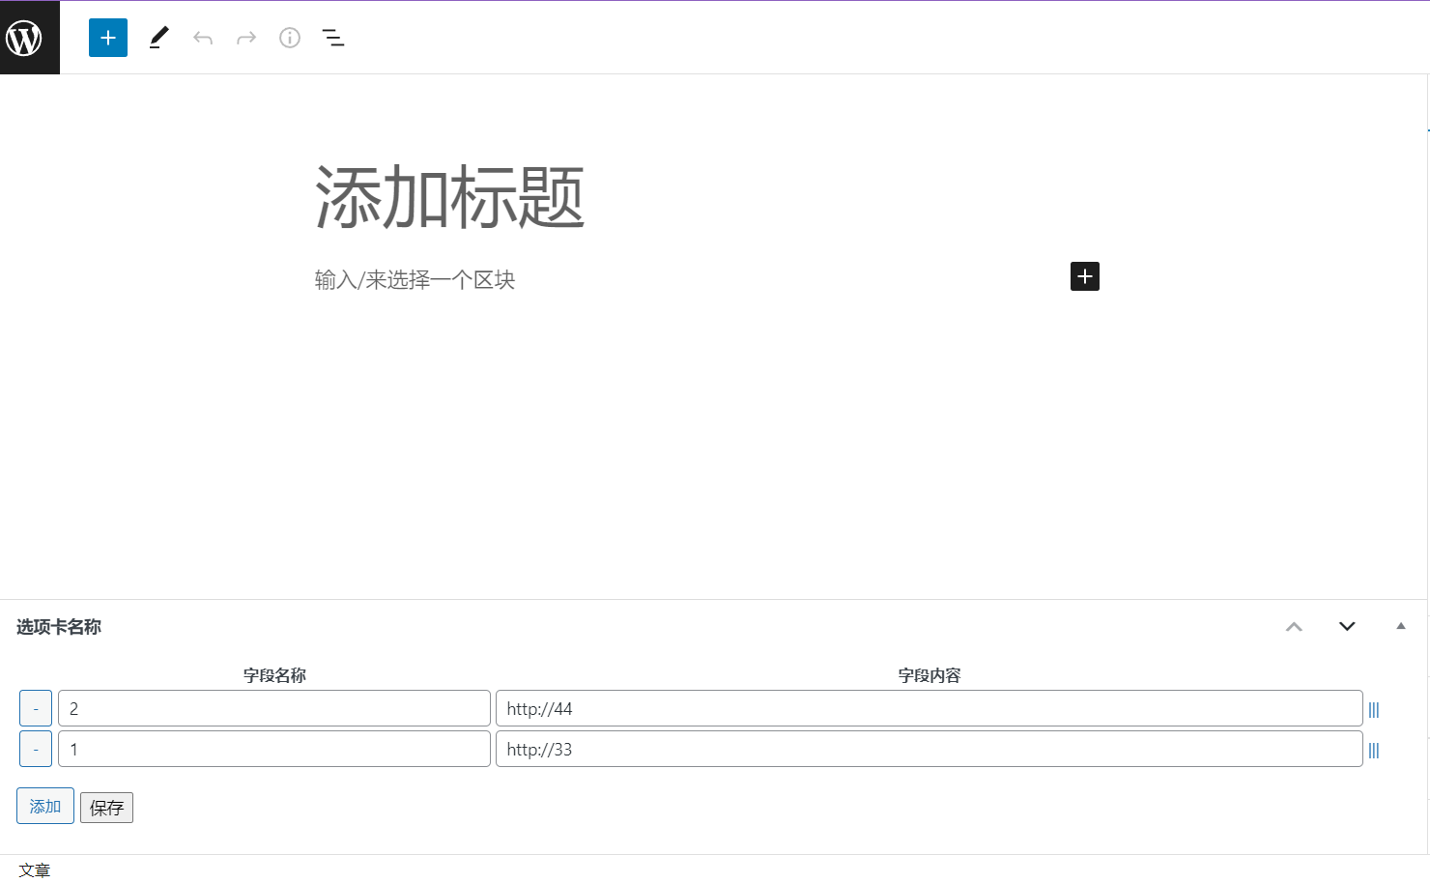Viewport: 1430px width, 883px height.
Task: Click the Redo arrow
Action: coord(246,38)
